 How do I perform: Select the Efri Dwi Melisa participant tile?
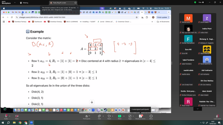click(207, 81)
